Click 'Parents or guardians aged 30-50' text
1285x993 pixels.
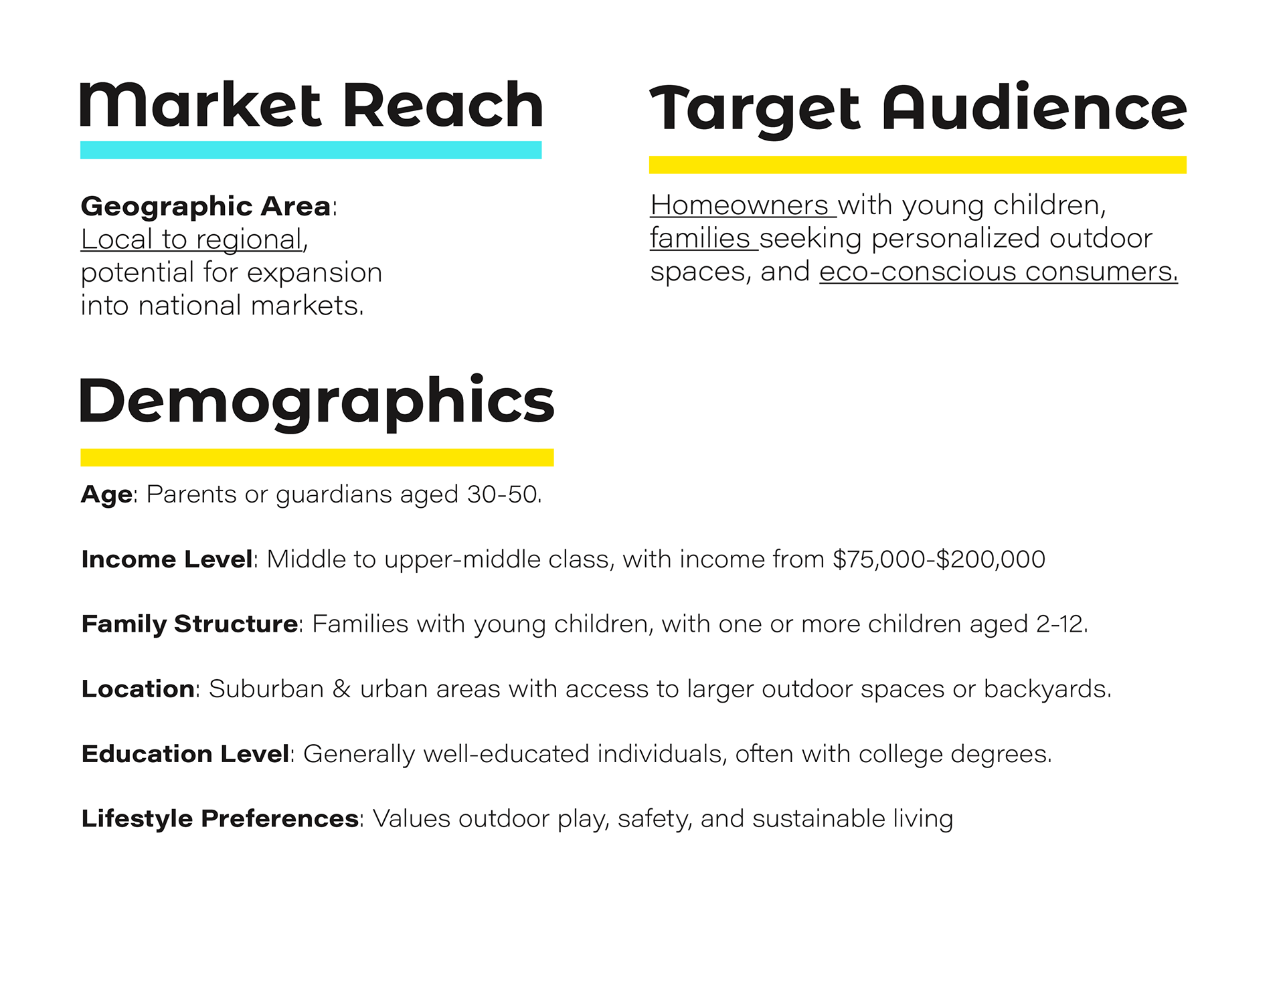[x=344, y=495]
